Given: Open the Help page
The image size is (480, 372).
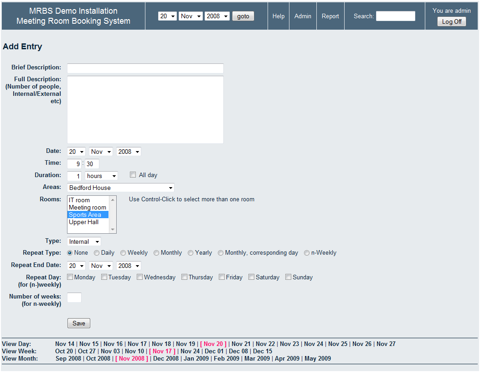Looking at the screenshot, I should (x=278, y=16).
